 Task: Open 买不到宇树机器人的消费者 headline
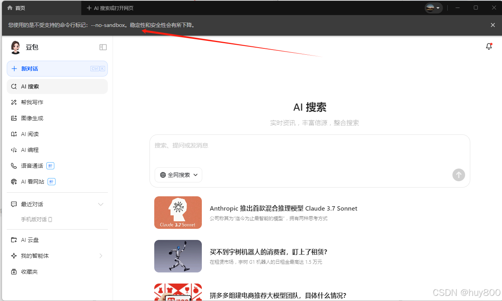click(268, 252)
